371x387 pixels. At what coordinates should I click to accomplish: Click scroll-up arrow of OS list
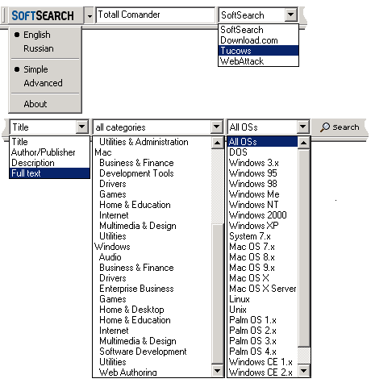tap(304, 143)
